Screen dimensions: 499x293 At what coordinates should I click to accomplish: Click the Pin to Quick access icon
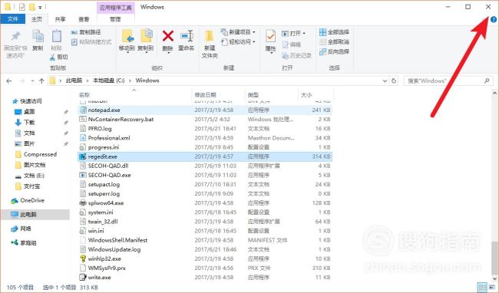(15, 36)
